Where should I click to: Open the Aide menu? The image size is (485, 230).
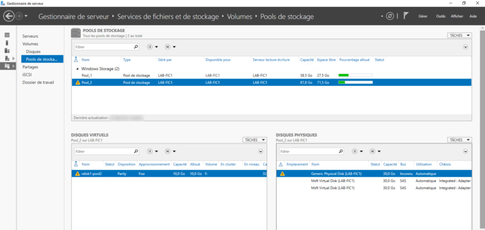[x=473, y=16]
